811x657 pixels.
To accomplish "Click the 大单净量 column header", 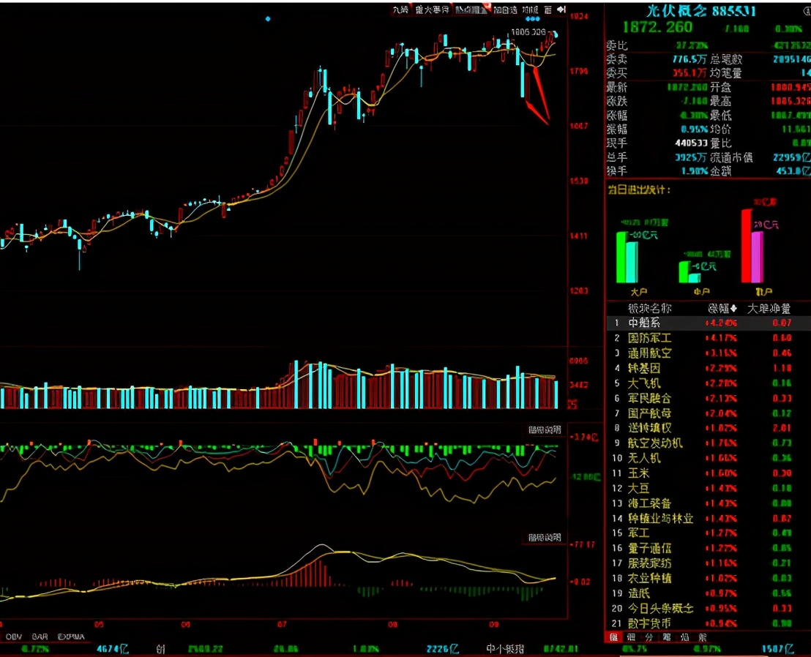I will pyautogui.click(x=769, y=309).
